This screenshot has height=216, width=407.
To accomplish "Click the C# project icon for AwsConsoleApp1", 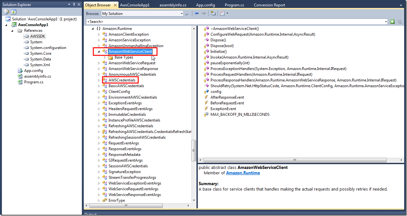I will [14, 25].
